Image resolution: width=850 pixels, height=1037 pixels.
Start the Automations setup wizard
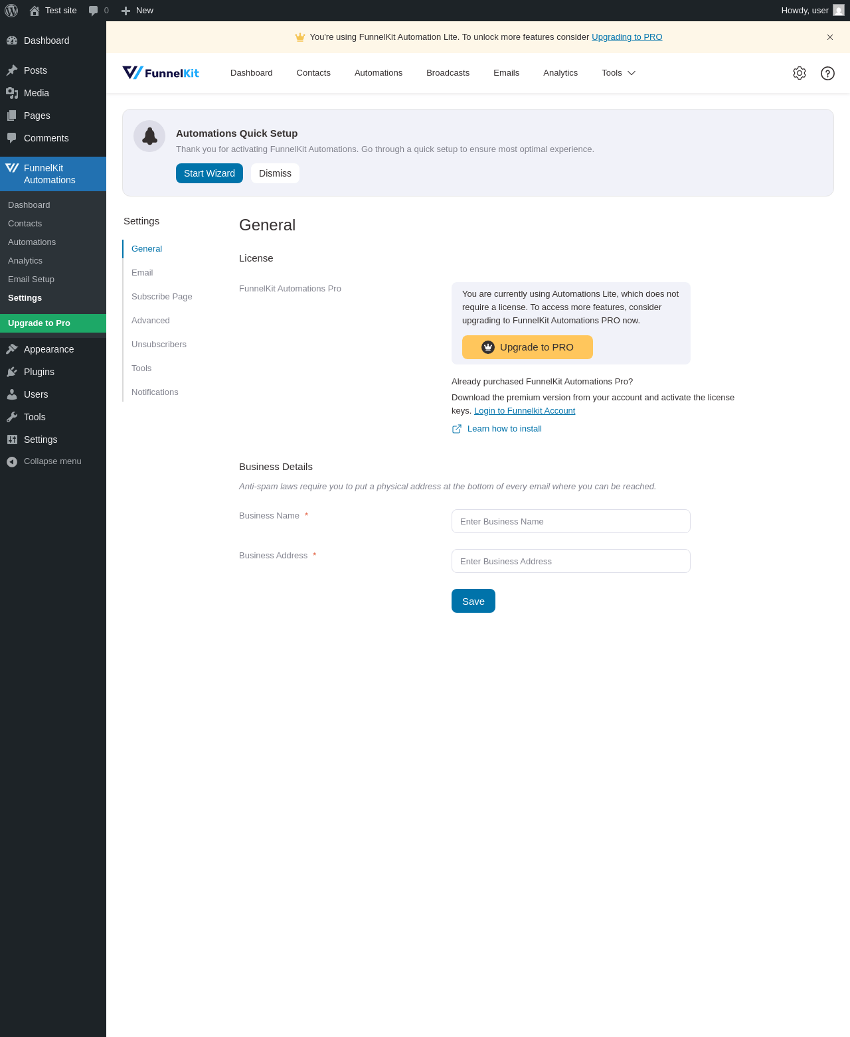point(209,173)
